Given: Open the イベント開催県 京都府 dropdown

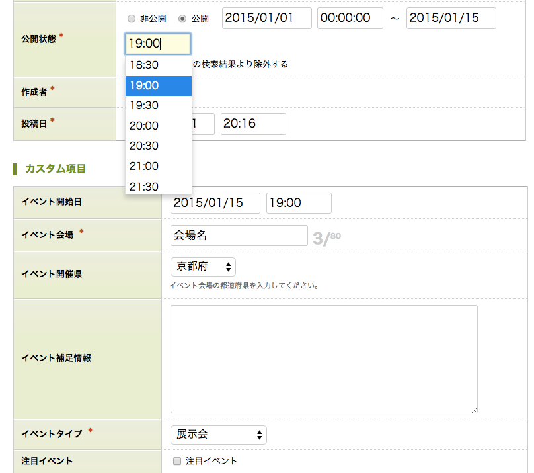Looking at the screenshot, I should 203,267.
